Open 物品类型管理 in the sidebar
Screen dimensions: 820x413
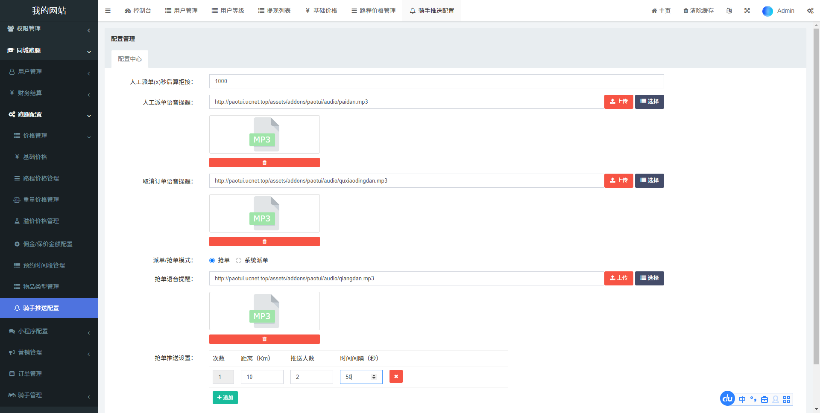(x=41, y=287)
